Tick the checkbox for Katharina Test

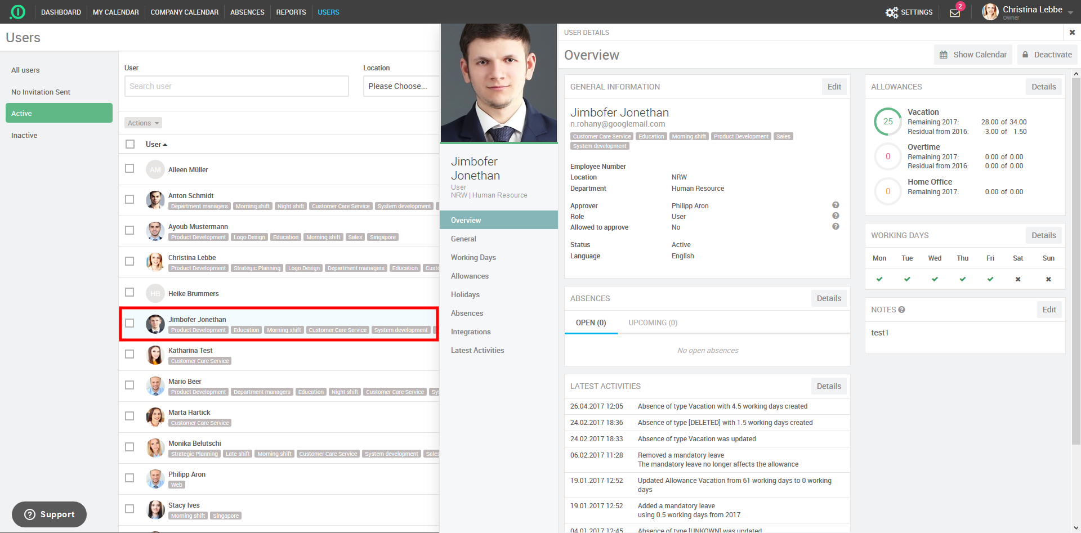tap(129, 354)
